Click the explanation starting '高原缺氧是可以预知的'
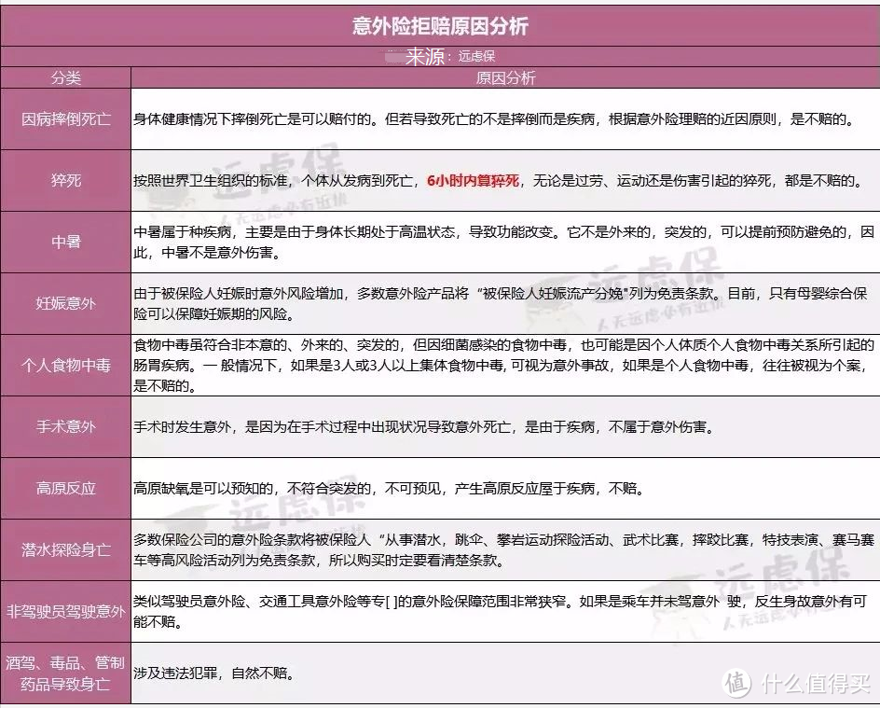This screenshot has width=880, height=708. pyautogui.click(x=389, y=488)
